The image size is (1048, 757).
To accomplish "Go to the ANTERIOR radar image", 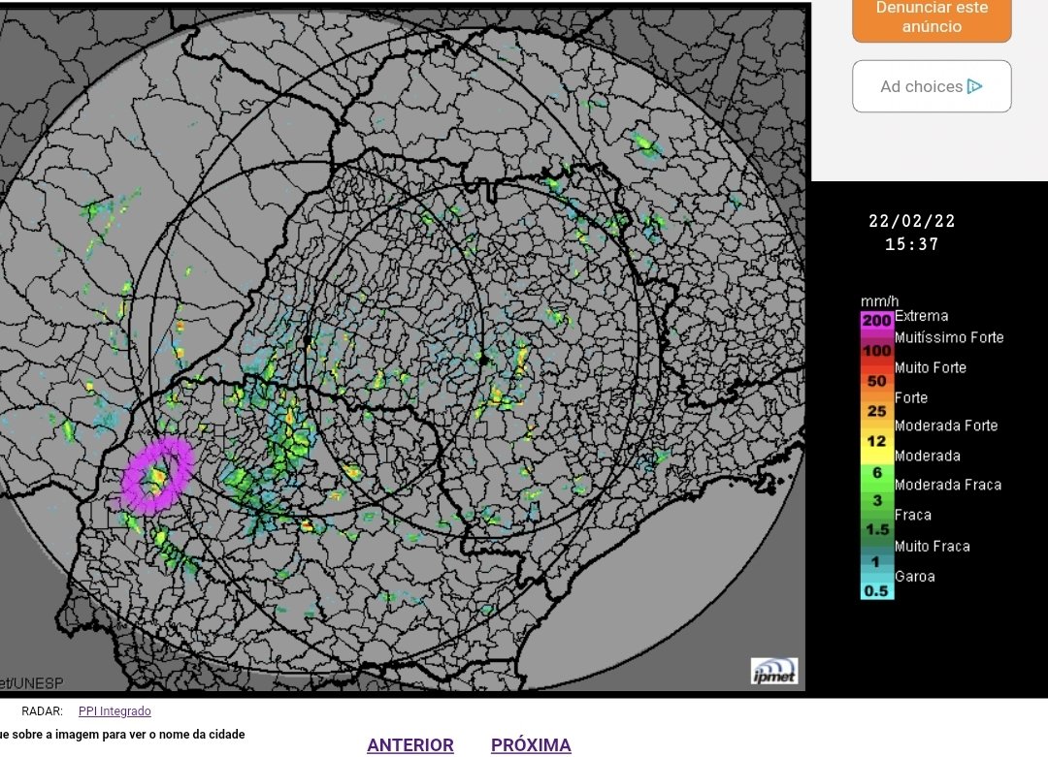I will [409, 745].
